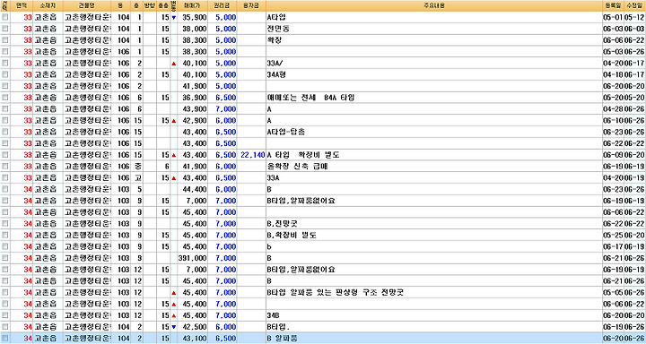Check the box for 올확장 신축 급매 listing

click(x=5, y=167)
